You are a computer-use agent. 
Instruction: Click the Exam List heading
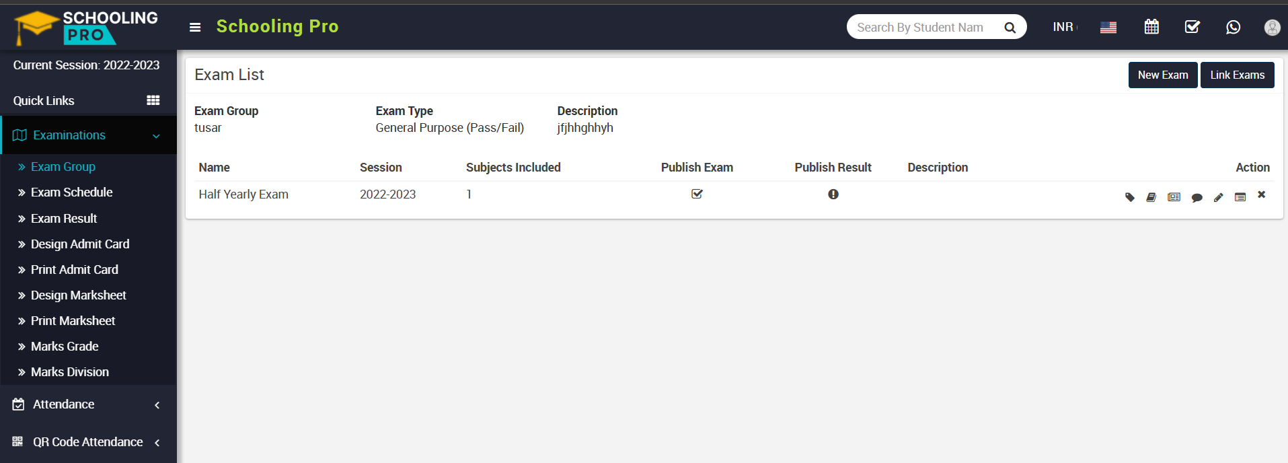pos(229,75)
